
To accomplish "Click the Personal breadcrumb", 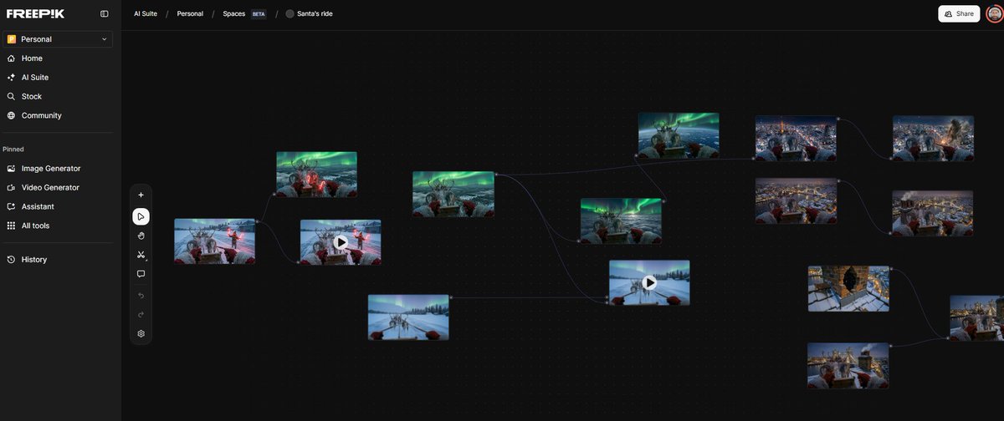I will tap(190, 13).
